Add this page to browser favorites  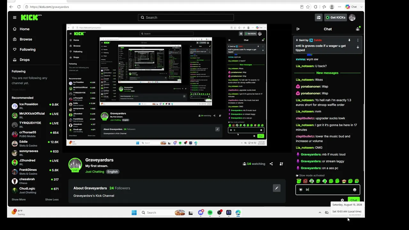click(308, 7)
